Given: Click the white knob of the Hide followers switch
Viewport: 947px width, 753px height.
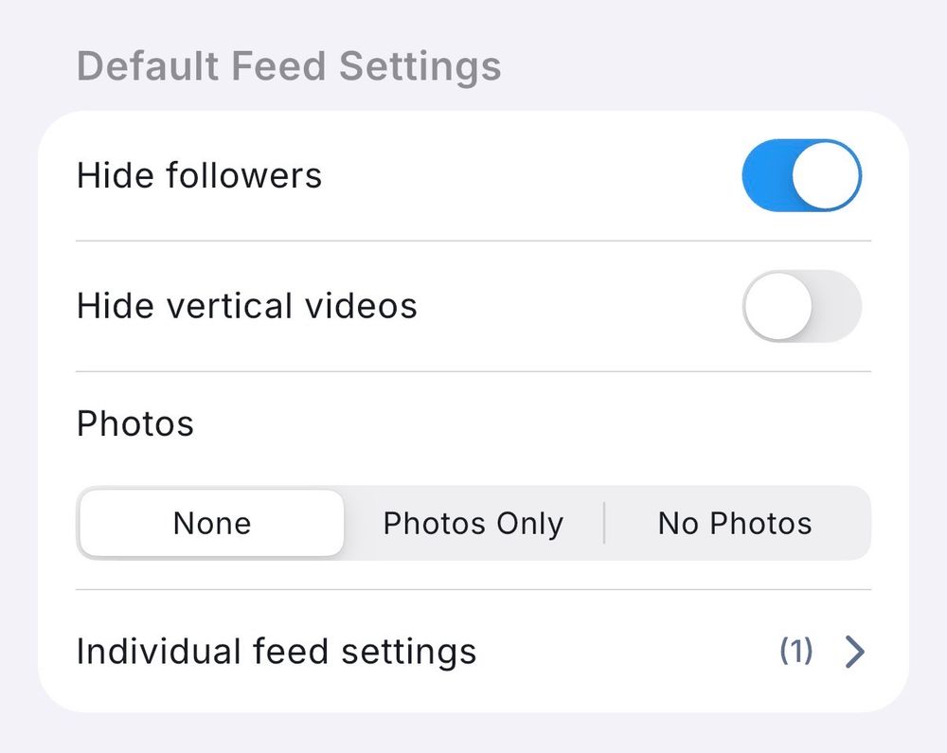Looking at the screenshot, I should coord(829,175).
